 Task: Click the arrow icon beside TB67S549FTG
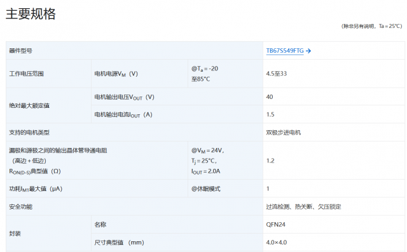click(x=308, y=51)
